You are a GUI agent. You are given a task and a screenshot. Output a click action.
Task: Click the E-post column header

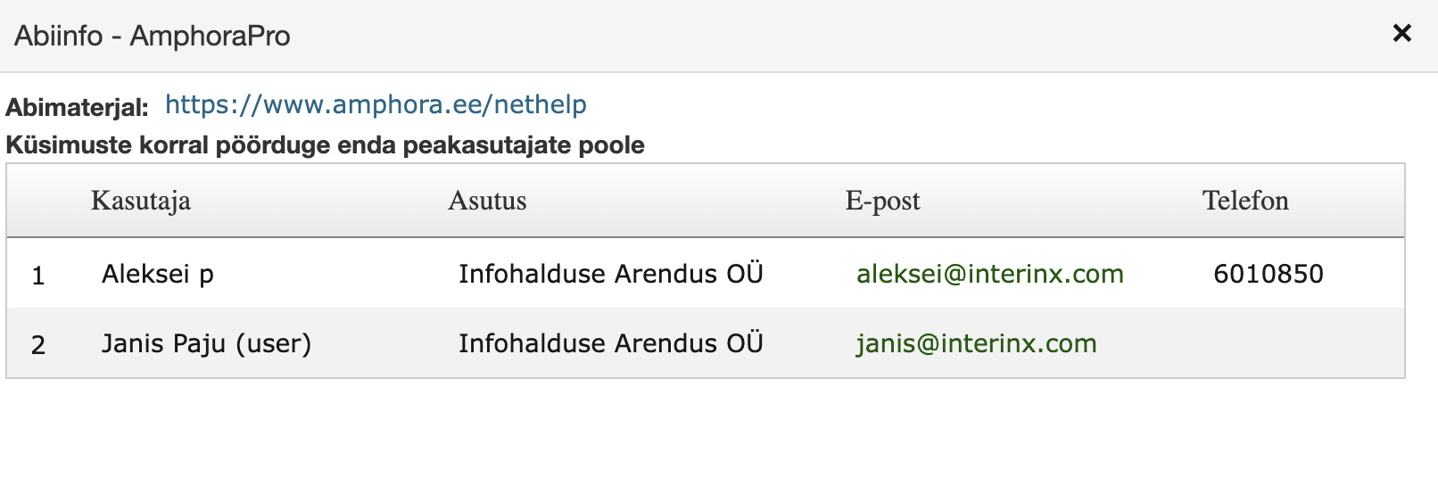point(882,201)
